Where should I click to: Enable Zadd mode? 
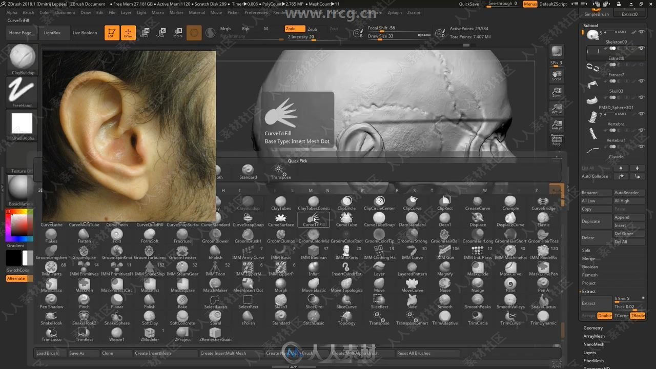pyautogui.click(x=295, y=29)
